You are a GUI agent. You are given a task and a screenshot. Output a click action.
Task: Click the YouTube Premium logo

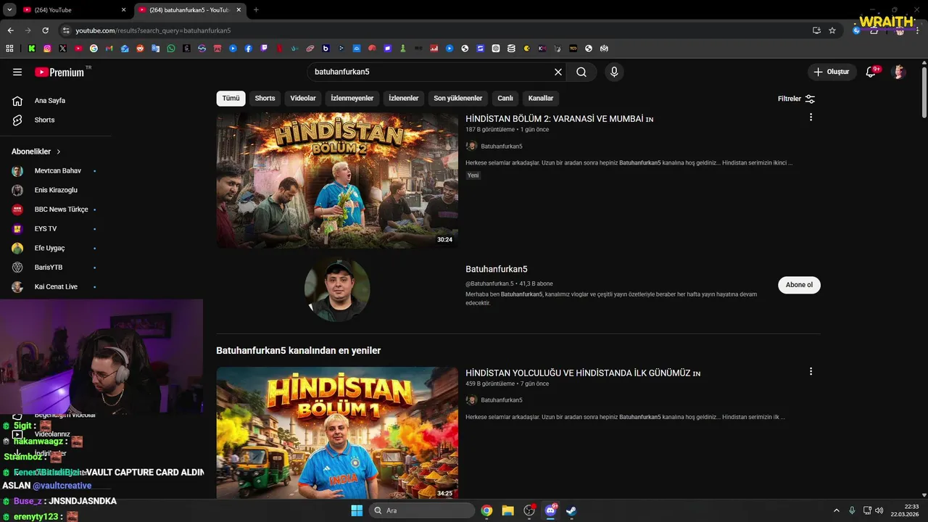[59, 72]
